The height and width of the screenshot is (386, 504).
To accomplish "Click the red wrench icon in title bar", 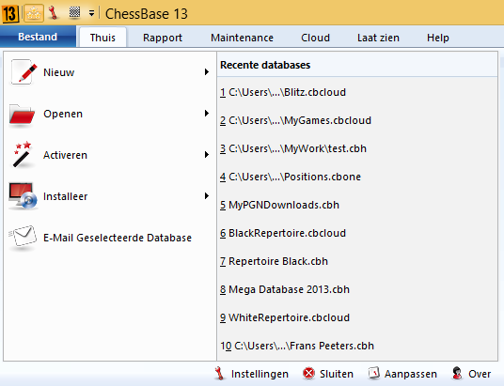I will (54, 13).
